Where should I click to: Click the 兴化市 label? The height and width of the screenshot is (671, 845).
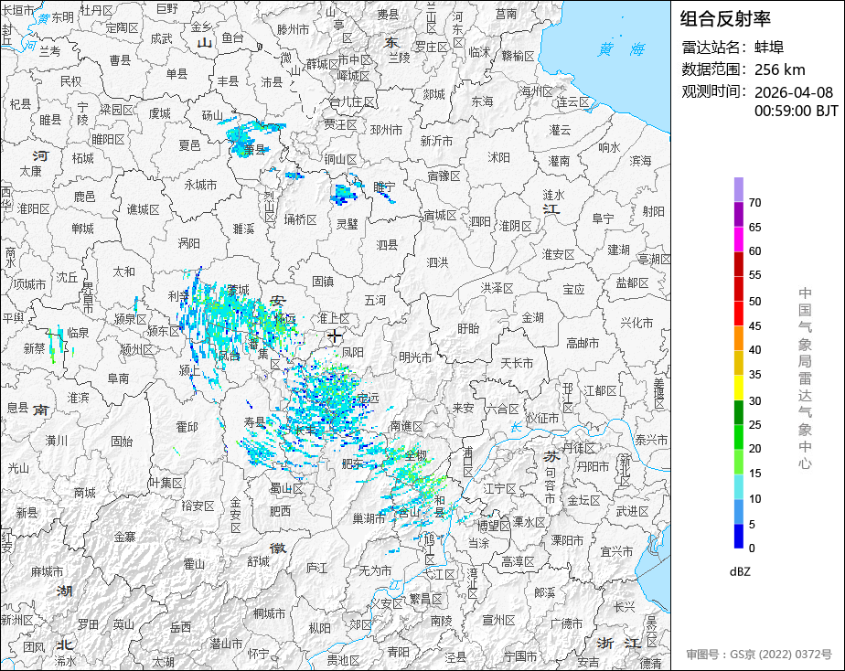click(636, 323)
